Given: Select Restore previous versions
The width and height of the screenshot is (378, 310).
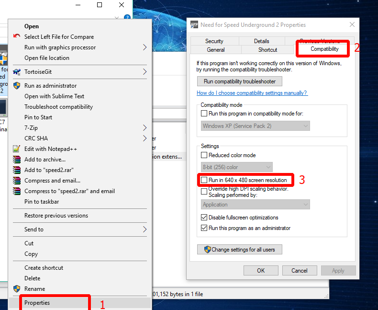Looking at the screenshot, I should pos(80,215).
